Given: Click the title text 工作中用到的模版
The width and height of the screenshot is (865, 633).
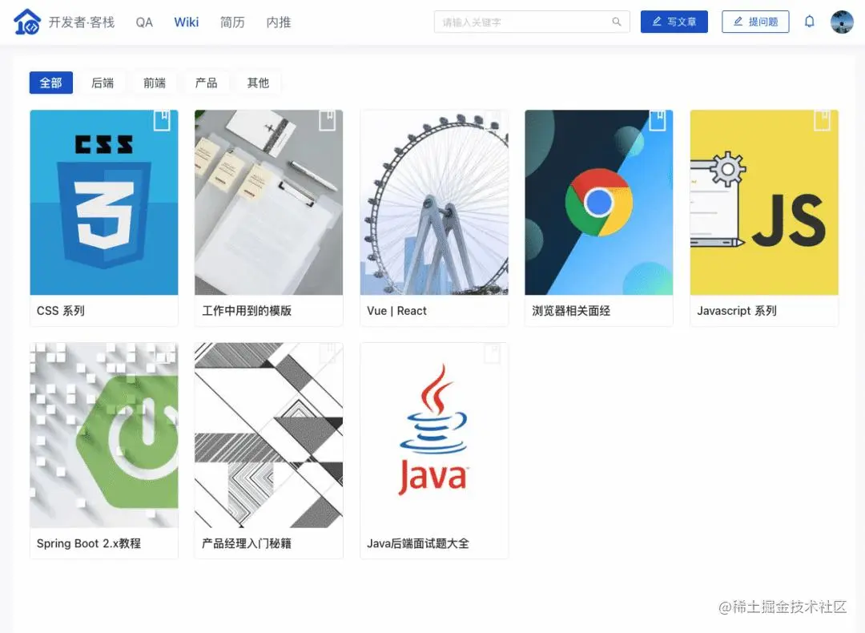Looking at the screenshot, I should click(247, 311).
